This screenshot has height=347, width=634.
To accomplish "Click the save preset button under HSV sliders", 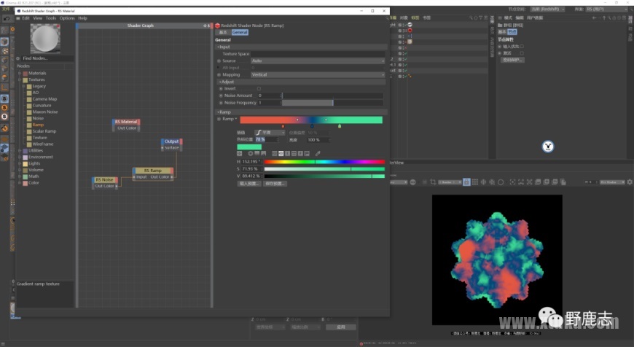I will tap(275, 184).
